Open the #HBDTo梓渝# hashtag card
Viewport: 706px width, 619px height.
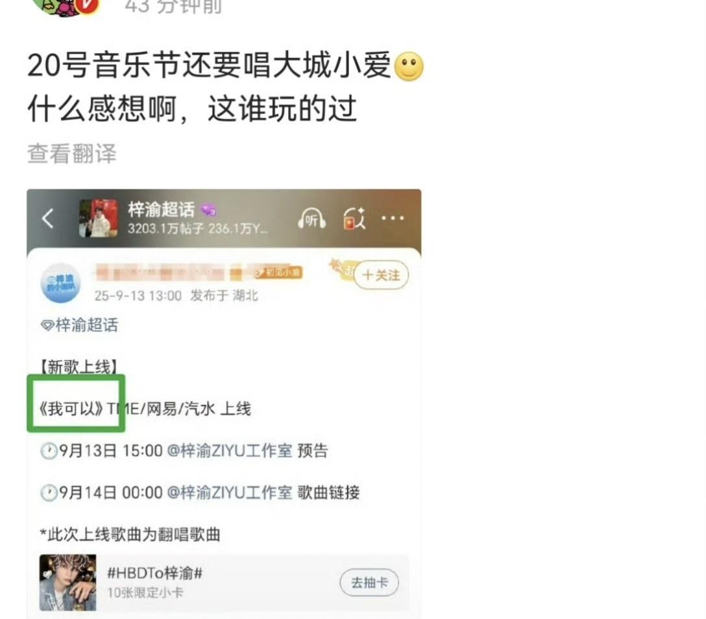pos(225,583)
